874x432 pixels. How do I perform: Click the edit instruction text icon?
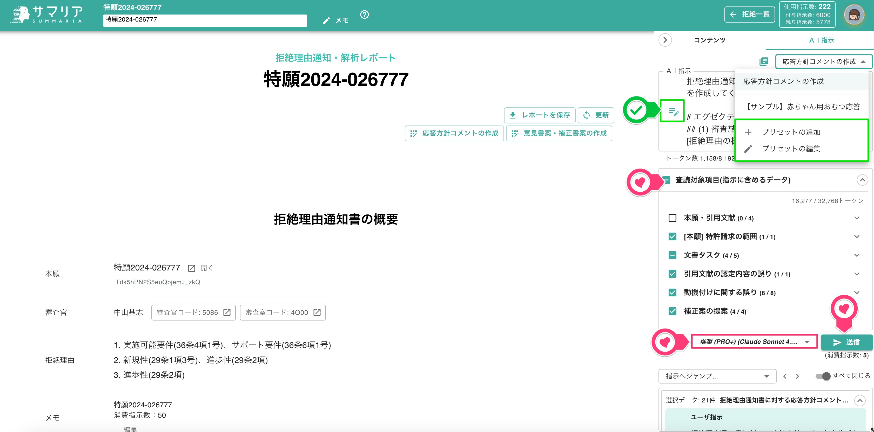673,111
